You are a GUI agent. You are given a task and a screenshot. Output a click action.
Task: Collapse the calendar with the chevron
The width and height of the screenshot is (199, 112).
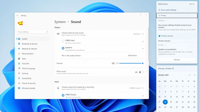pyautogui.click(x=194, y=68)
